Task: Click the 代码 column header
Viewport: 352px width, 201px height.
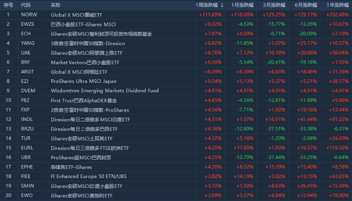Action: (26, 5)
